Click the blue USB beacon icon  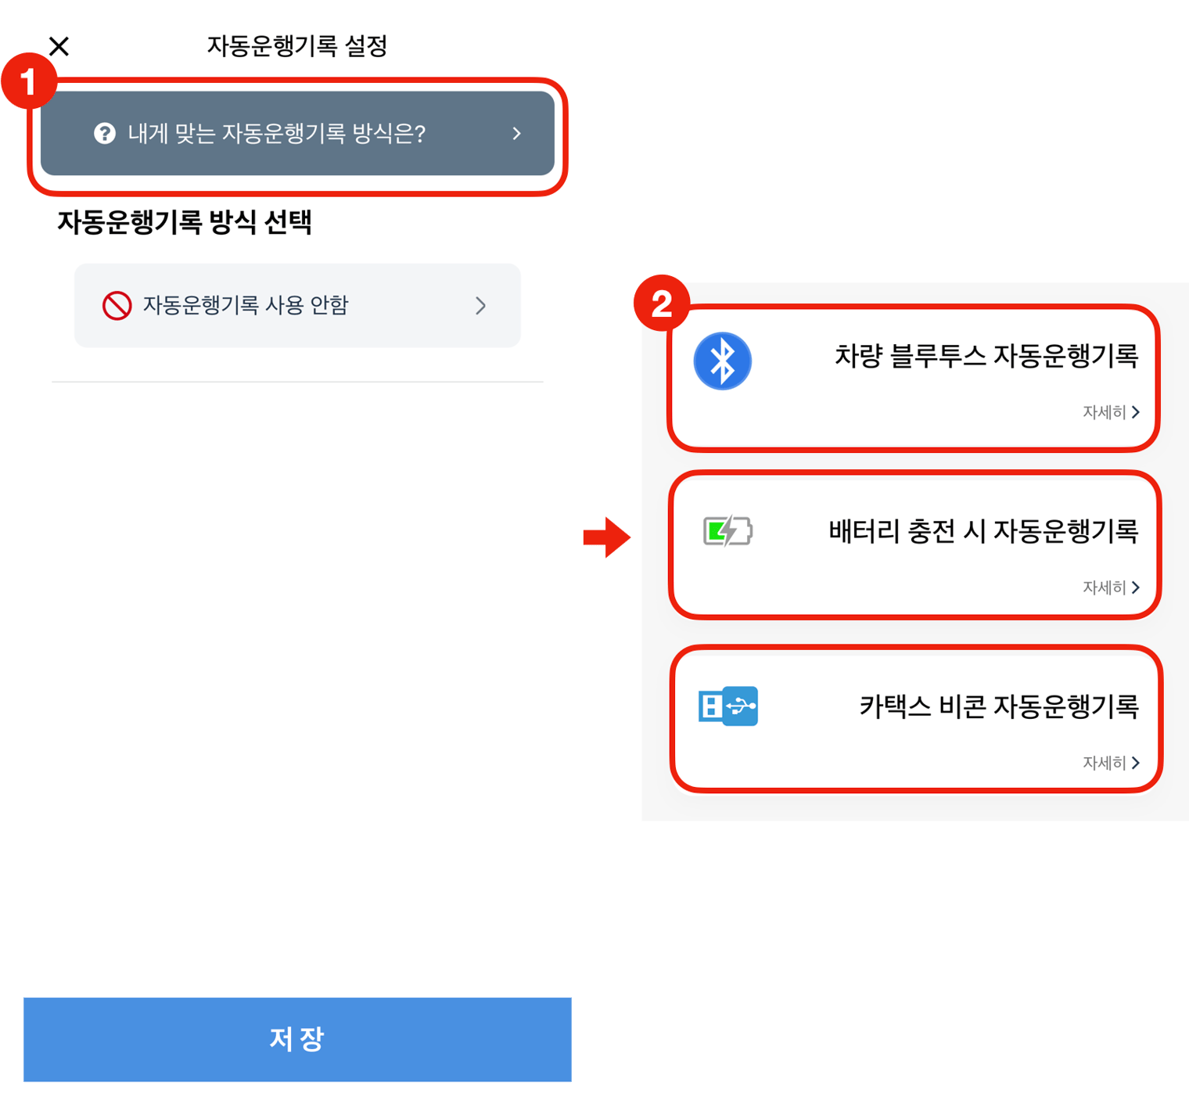[727, 706]
